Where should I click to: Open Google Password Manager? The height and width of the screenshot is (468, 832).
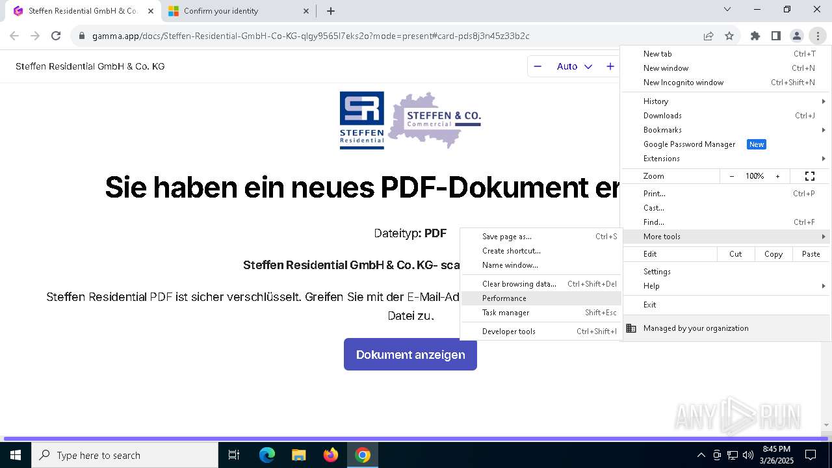tap(726, 144)
